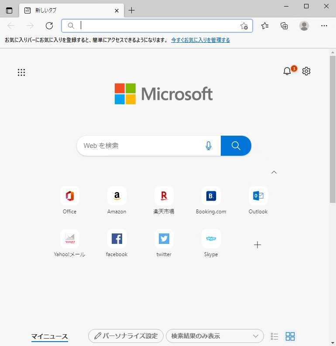The image size is (336, 346).
Task: Open the app launcher grid icon
Action: [x=21, y=72]
